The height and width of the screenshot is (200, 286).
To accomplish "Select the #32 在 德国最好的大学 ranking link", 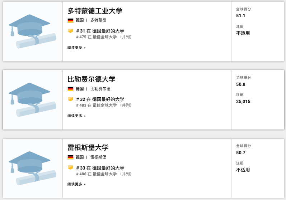I will pos(100,99).
